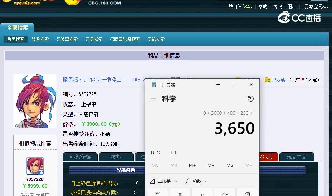Click the CE clear entry key

coord(225,194)
